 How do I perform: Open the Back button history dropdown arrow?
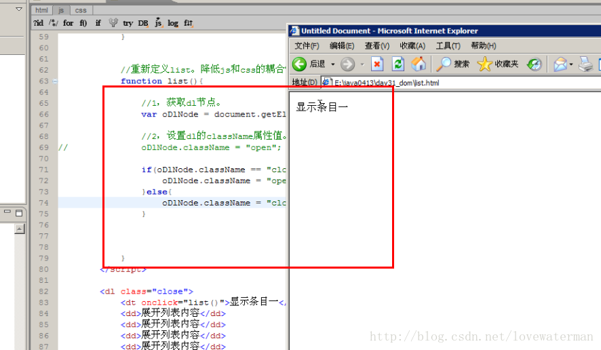[x=332, y=64]
